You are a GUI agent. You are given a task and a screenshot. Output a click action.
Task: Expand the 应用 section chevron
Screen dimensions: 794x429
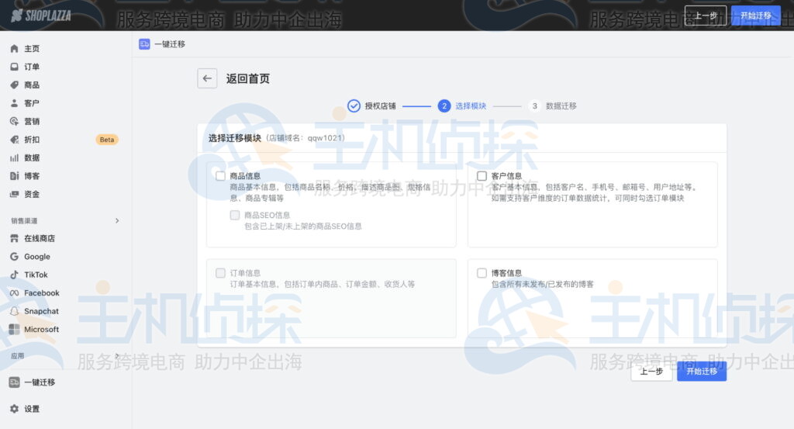point(117,356)
